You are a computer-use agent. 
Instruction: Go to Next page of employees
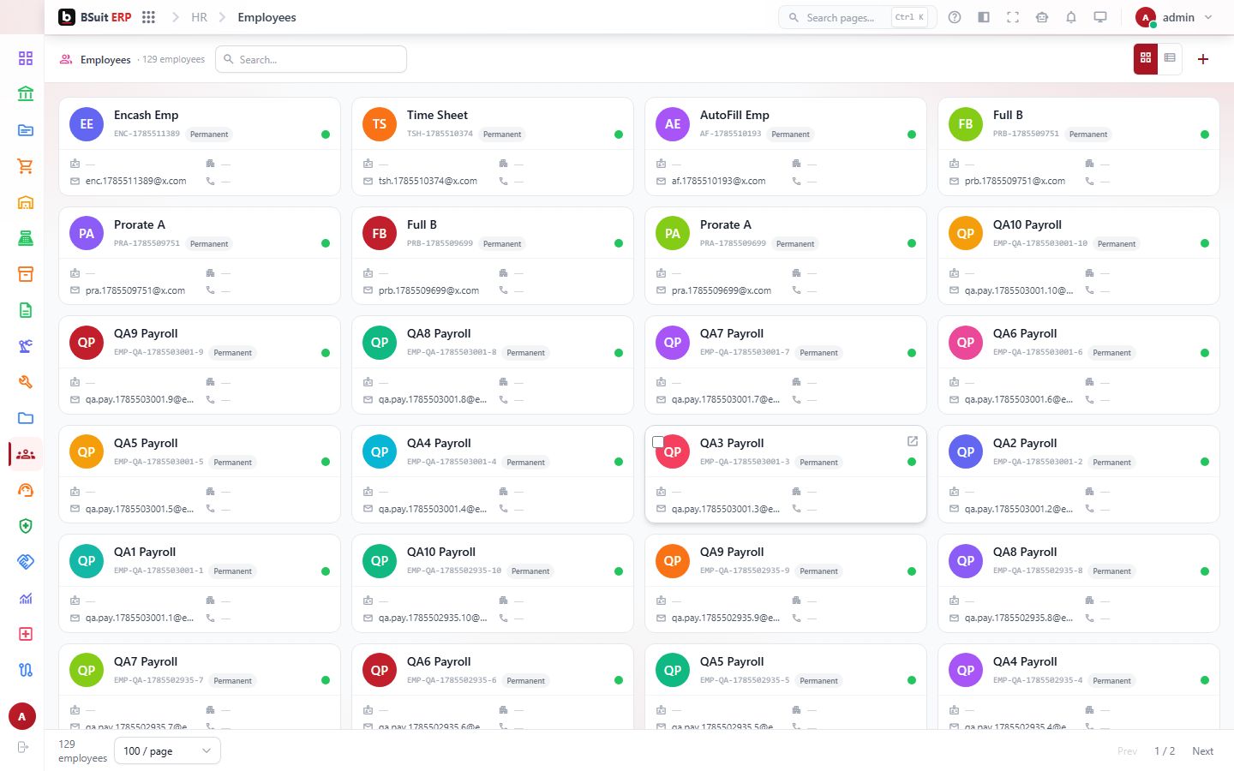pyautogui.click(x=1202, y=750)
